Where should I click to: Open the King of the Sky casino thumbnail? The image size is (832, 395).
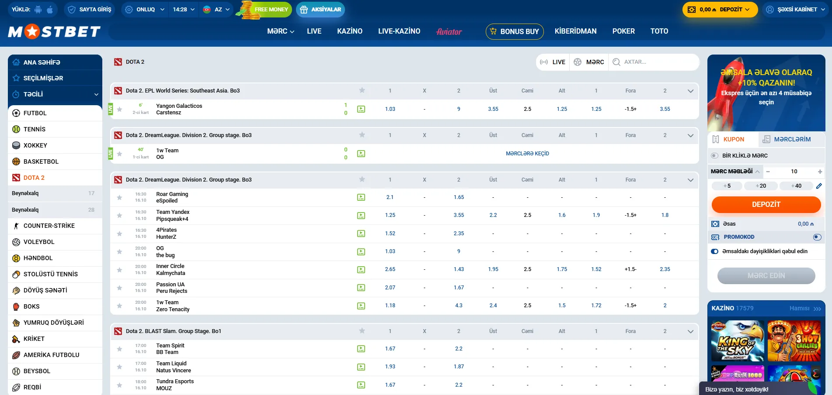(x=738, y=341)
